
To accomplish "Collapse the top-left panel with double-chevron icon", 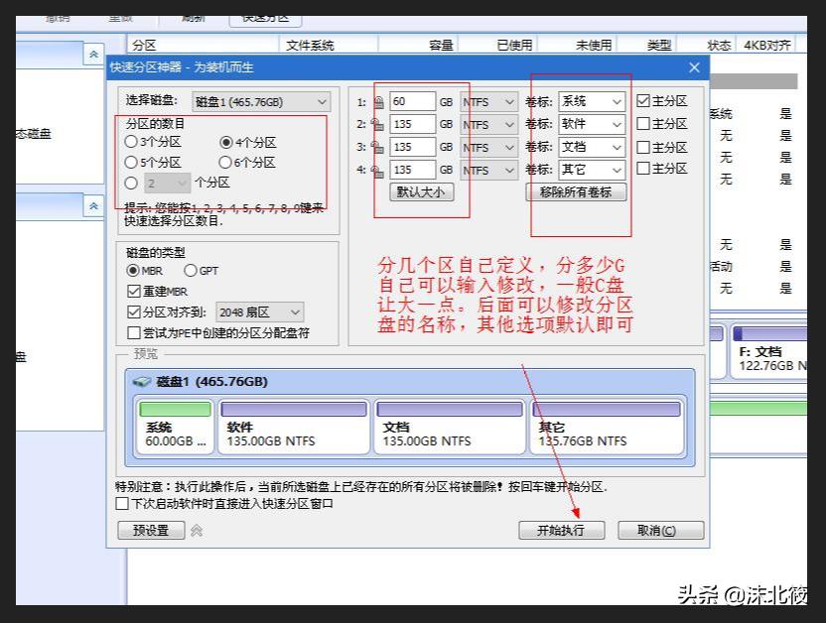I will 93,55.
